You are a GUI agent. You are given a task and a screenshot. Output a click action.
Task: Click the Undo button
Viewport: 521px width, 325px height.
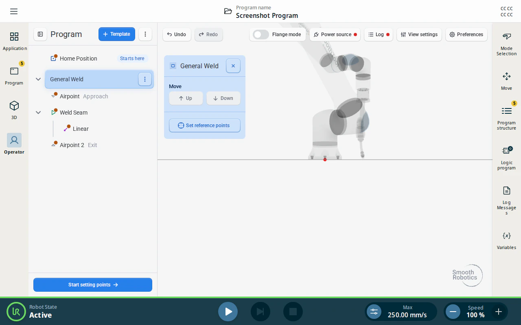click(177, 35)
